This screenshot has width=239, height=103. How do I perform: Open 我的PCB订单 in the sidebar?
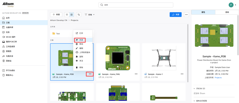pyautogui.click(x=10, y=42)
